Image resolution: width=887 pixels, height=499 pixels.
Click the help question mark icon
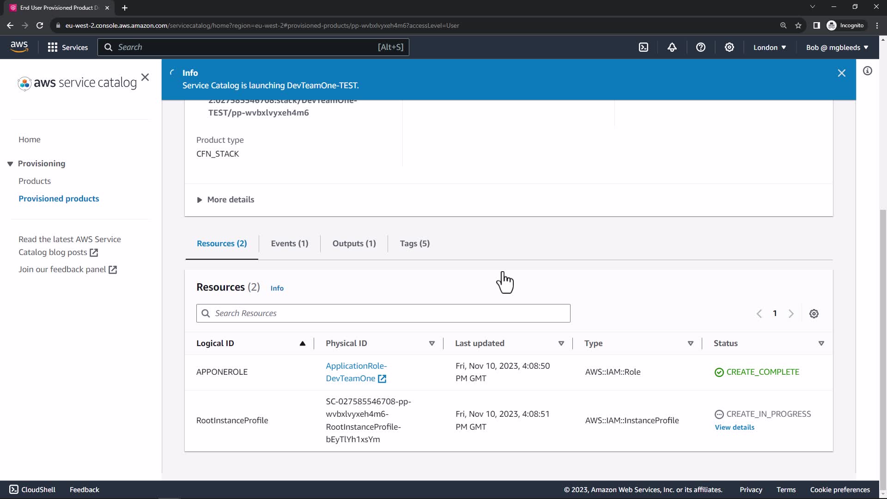tap(701, 47)
